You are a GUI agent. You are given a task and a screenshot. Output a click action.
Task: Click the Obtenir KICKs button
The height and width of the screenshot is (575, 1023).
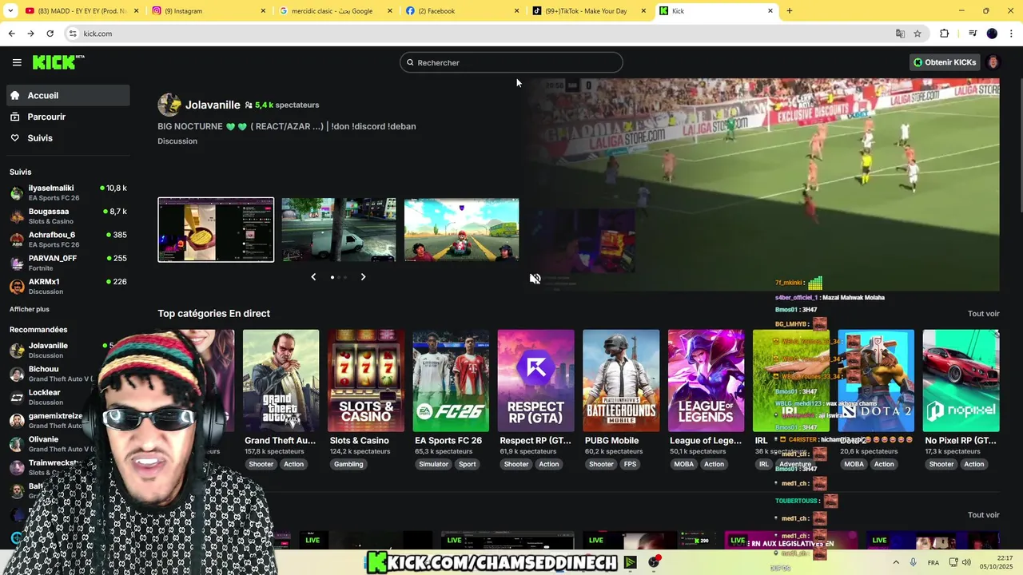(x=945, y=62)
